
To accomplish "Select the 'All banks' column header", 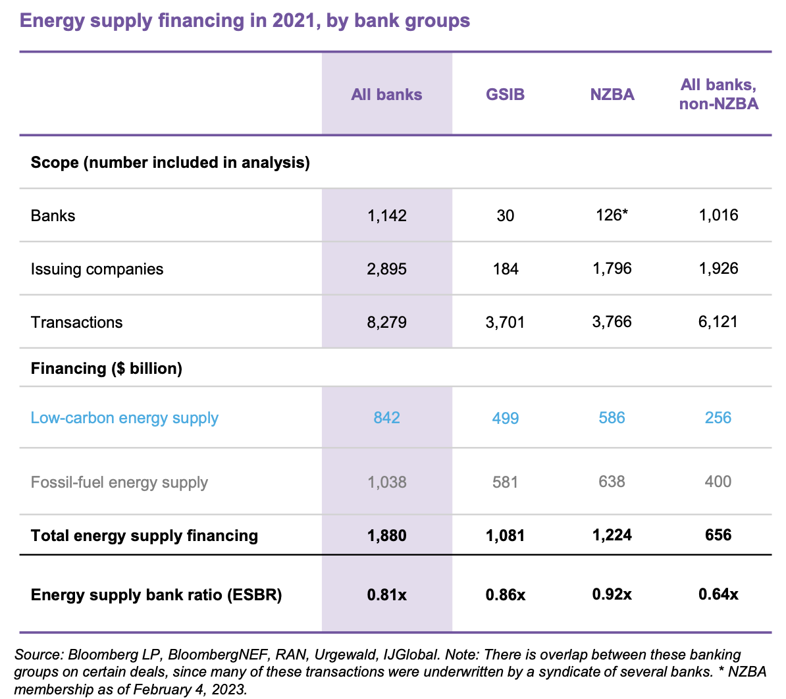I will 386,94.
